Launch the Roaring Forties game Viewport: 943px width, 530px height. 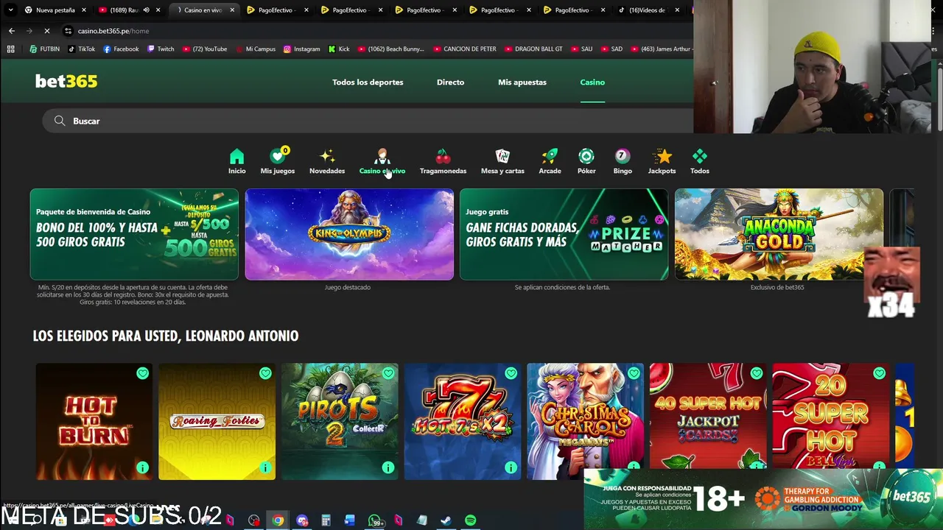coord(217,421)
